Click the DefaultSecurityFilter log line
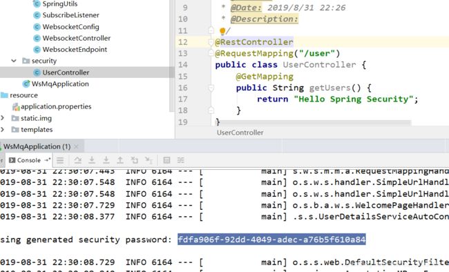This screenshot has height=272, width=449. 224,262
